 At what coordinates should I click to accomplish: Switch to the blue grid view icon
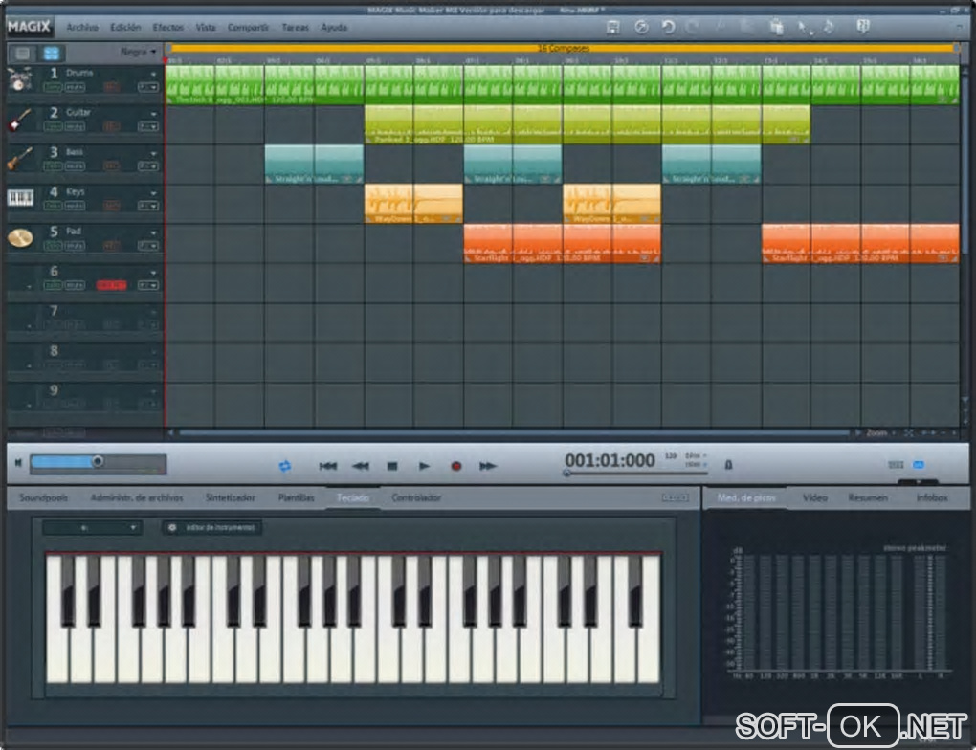click(52, 54)
